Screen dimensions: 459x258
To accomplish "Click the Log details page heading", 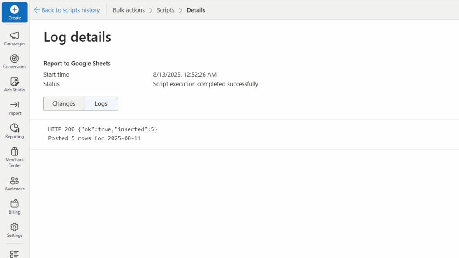I will 77,38.
